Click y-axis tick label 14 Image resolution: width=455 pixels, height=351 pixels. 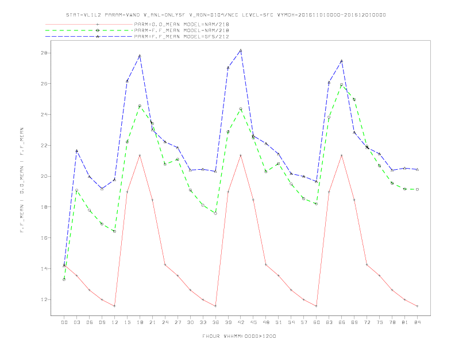(44, 269)
